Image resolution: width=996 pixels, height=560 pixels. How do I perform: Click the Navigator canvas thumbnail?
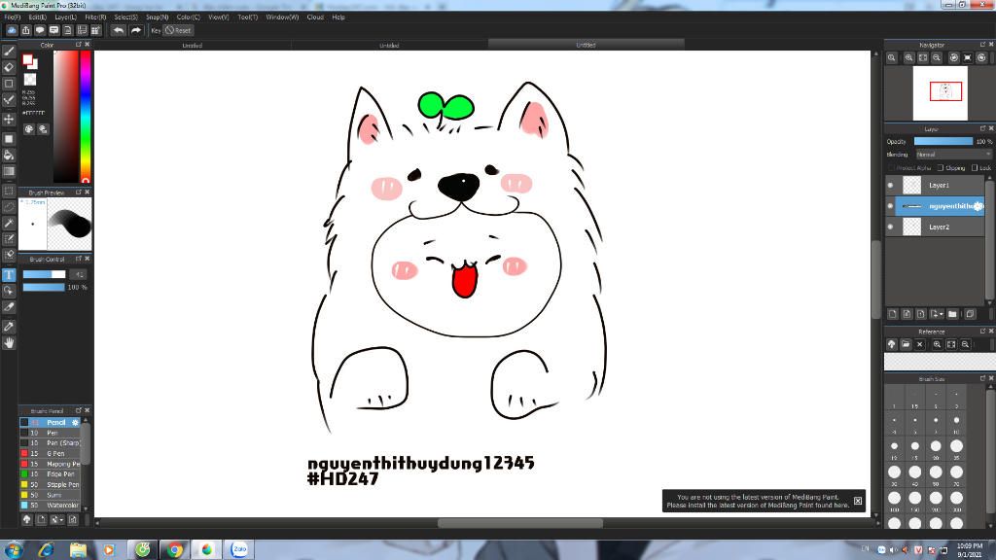(x=941, y=93)
